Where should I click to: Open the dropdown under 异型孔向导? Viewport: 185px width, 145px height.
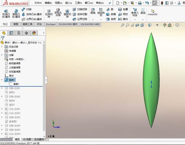[58, 20]
